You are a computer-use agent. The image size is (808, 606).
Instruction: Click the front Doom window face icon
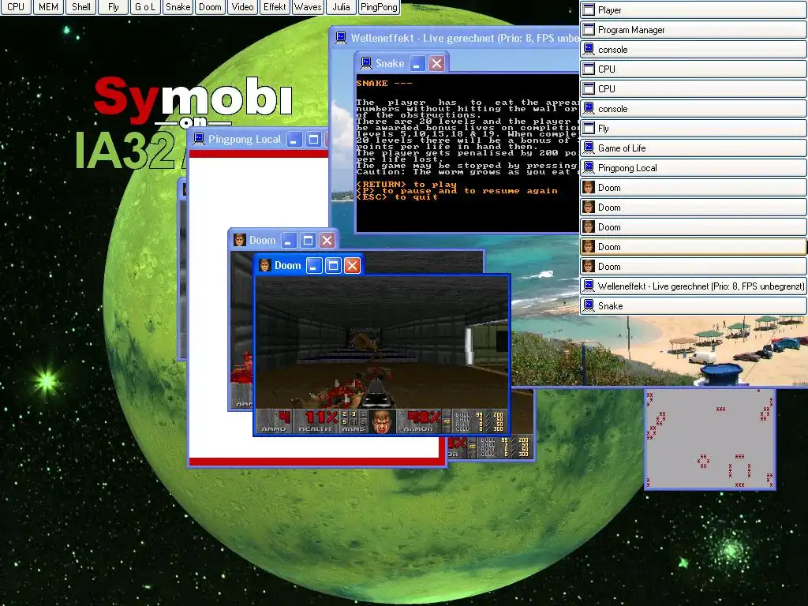click(265, 265)
